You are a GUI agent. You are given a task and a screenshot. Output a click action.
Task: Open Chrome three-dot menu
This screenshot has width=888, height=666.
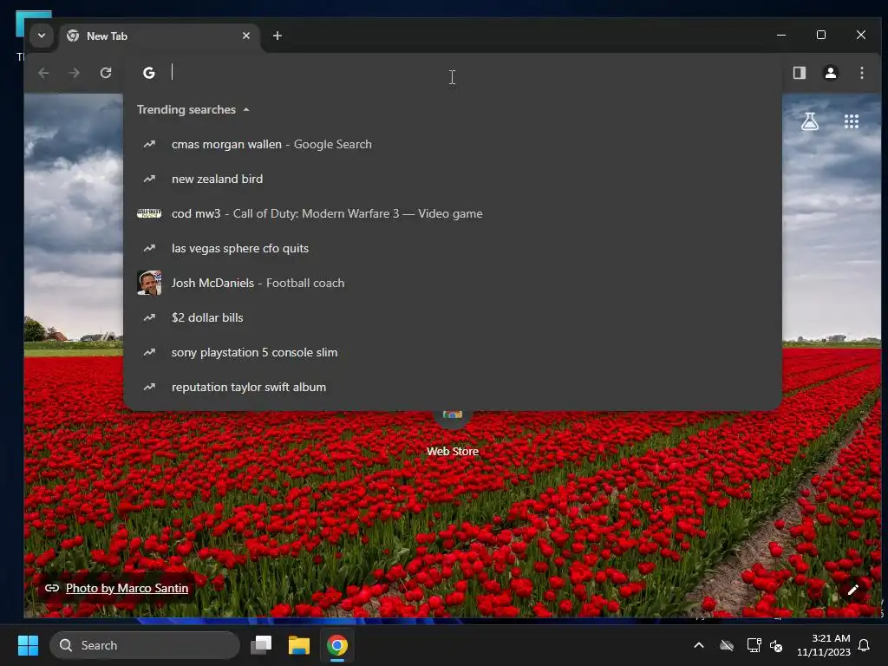coord(861,73)
